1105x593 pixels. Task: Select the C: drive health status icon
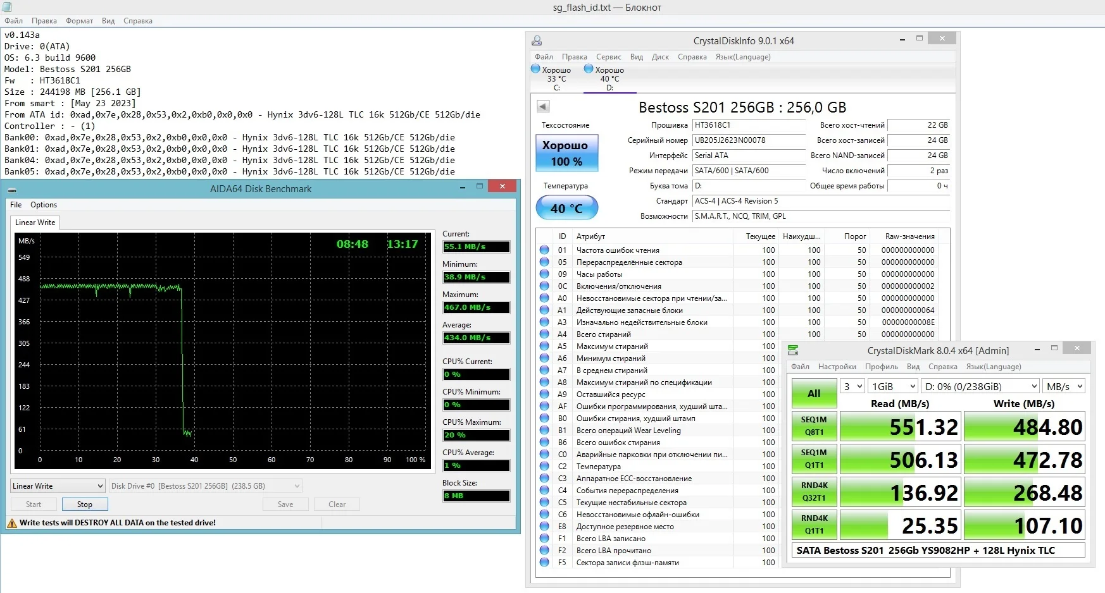535,69
